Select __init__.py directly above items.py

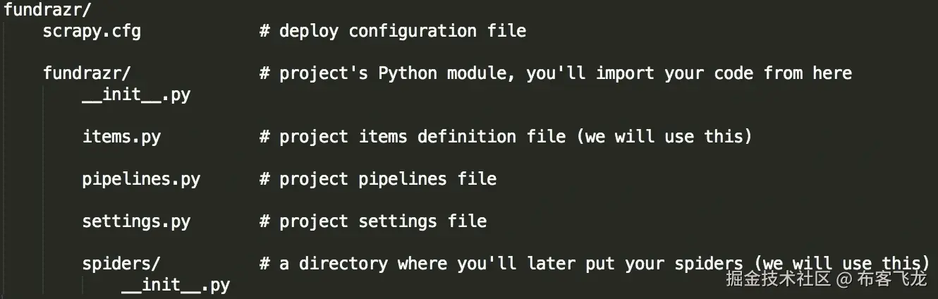coord(136,94)
